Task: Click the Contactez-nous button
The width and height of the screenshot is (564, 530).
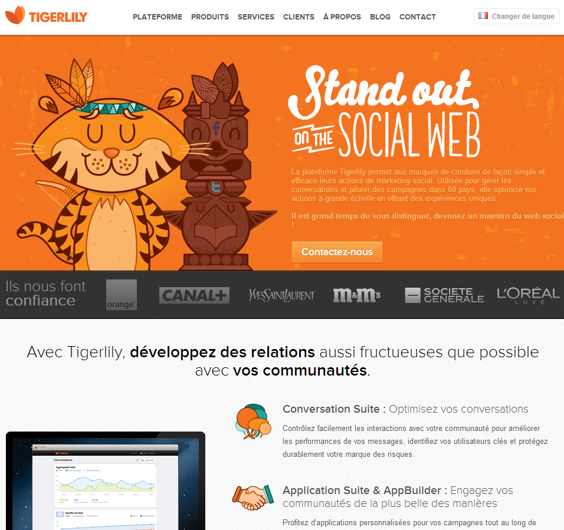Action: pos(337,252)
